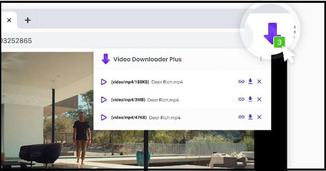Close the current browser tab

click(x=9, y=20)
